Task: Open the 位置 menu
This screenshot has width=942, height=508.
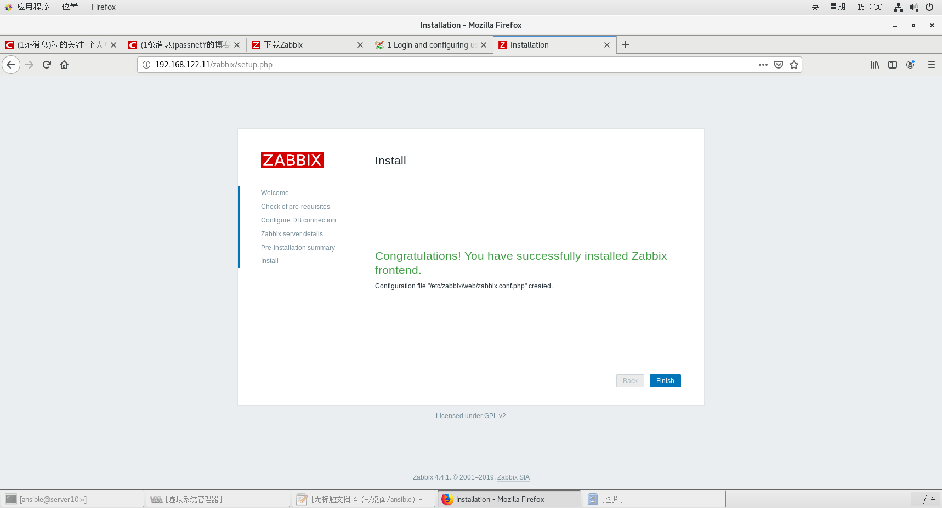Action: 70,7
